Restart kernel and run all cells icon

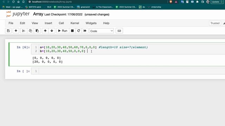(85, 31)
